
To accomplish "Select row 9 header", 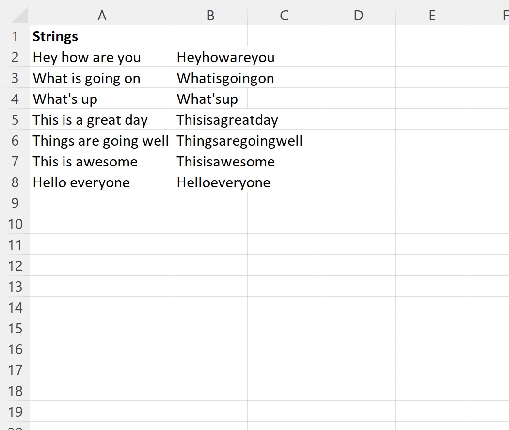I will (15, 203).
